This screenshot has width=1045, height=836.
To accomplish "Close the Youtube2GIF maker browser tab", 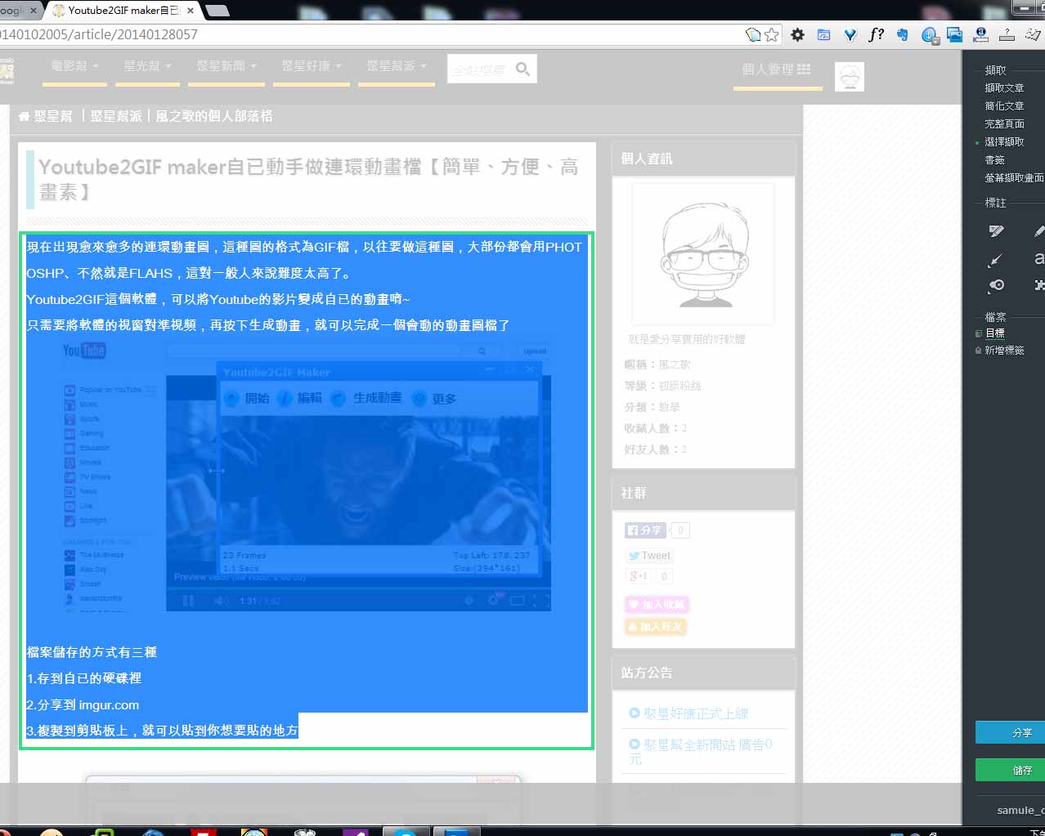I will (x=191, y=11).
